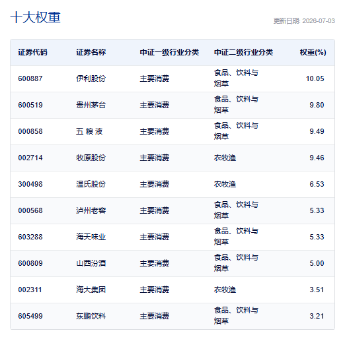345x341 pixels.
Task: Select security code 000858
Action: (x=30, y=131)
